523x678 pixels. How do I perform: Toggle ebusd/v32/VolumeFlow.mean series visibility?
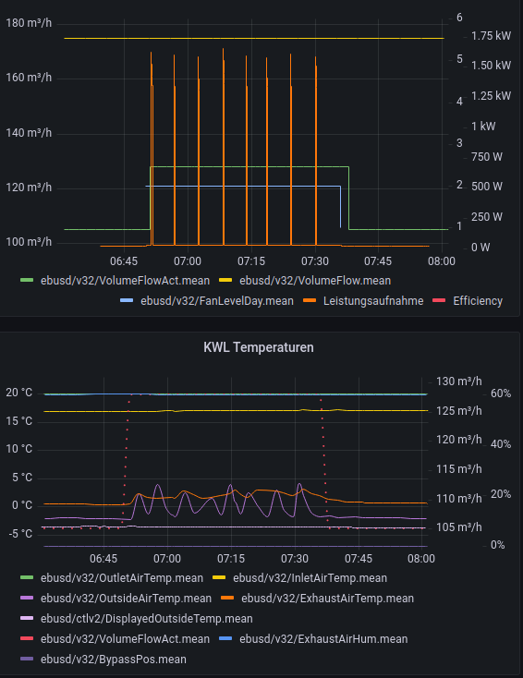tap(315, 281)
